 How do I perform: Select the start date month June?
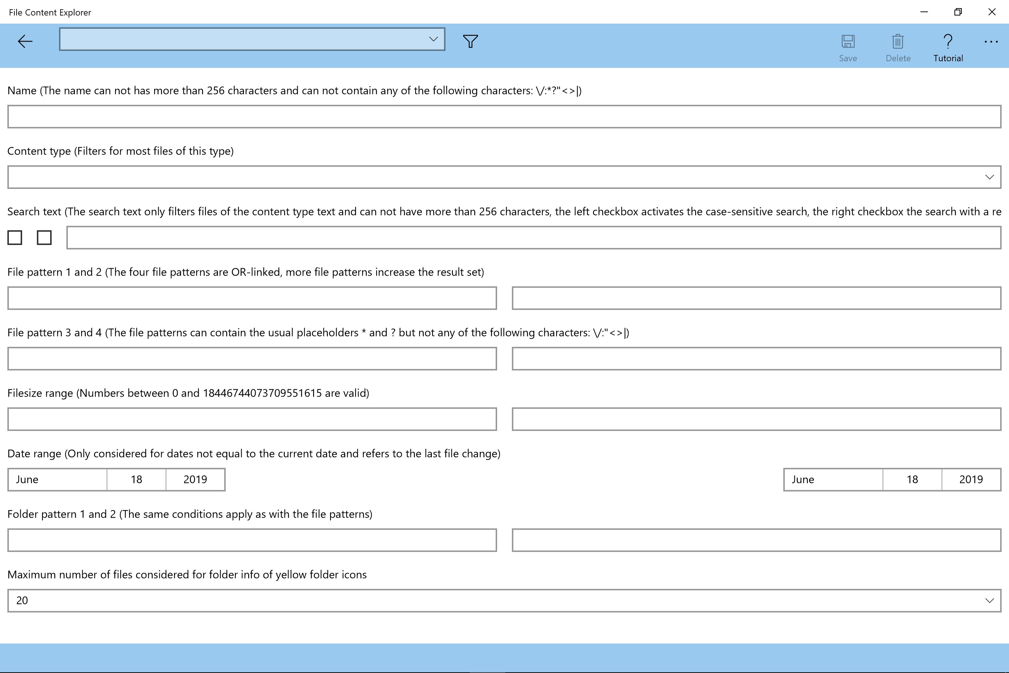pyautogui.click(x=57, y=479)
